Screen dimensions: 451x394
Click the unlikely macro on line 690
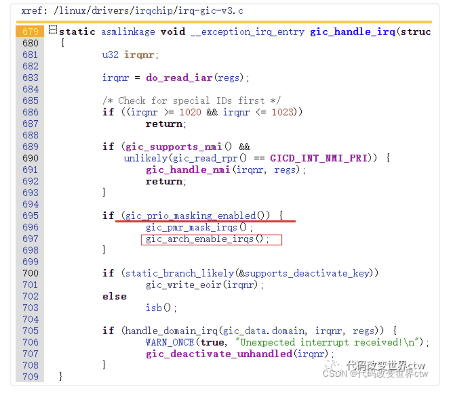click(x=146, y=158)
